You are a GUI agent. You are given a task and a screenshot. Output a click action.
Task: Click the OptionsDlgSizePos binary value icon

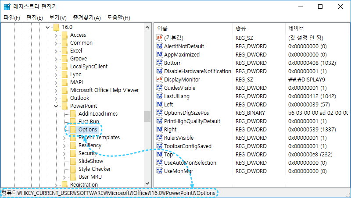pyautogui.click(x=160, y=113)
